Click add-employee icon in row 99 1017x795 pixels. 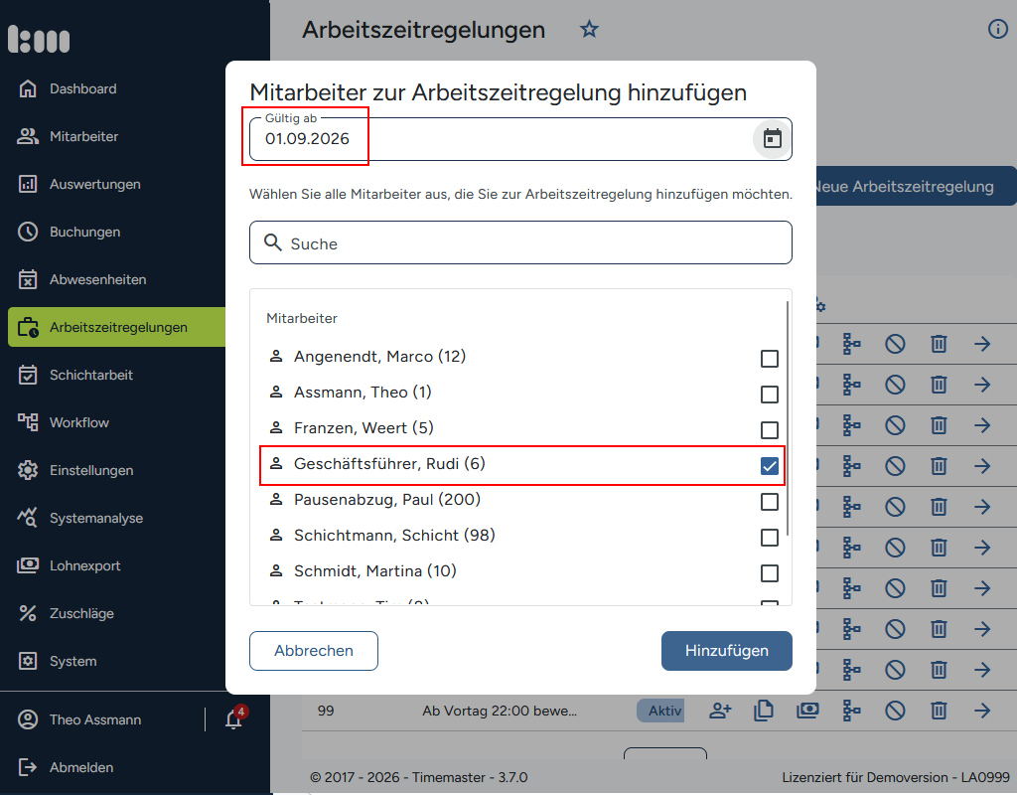tap(720, 711)
